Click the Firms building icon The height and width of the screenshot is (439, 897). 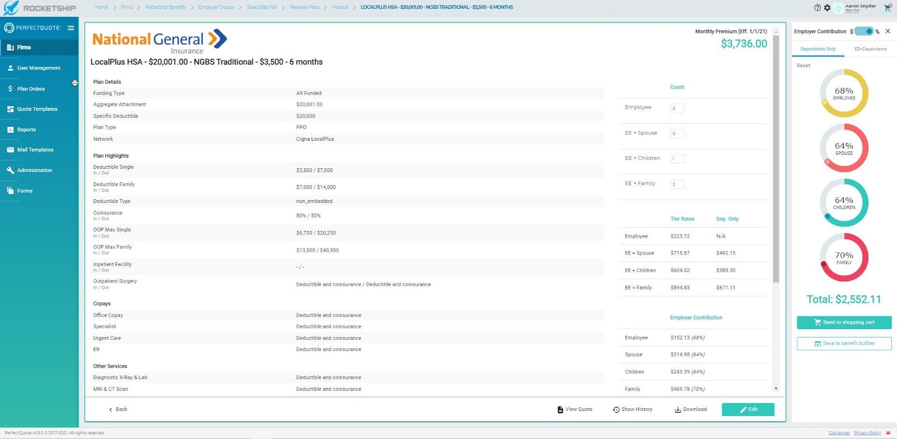point(10,48)
